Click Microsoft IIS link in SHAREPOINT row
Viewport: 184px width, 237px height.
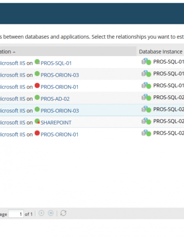tap(12, 123)
